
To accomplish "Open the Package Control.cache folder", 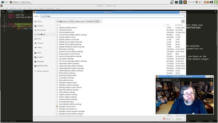I will click(x=67, y=107).
